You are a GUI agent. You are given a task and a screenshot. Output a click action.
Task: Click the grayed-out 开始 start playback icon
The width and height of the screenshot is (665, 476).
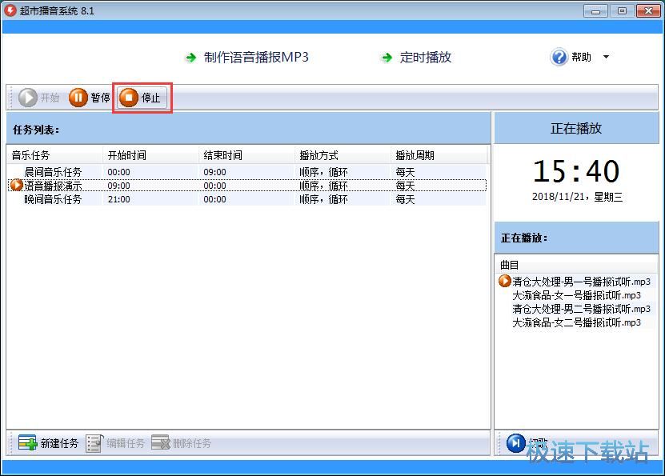(x=28, y=98)
